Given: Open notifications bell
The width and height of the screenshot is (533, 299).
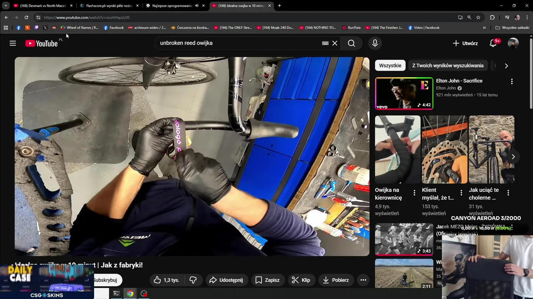Looking at the screenshot, I should point(493,43).
